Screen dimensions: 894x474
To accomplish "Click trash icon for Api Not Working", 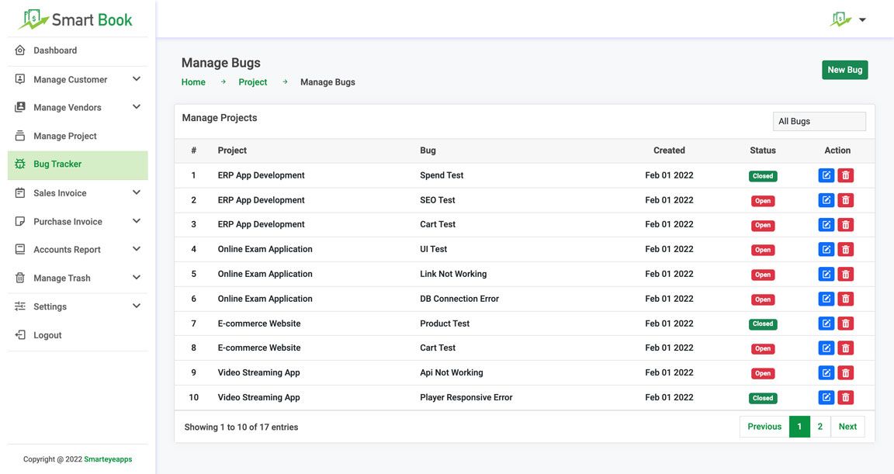I will pyautogui.click(x=845, y=373).
